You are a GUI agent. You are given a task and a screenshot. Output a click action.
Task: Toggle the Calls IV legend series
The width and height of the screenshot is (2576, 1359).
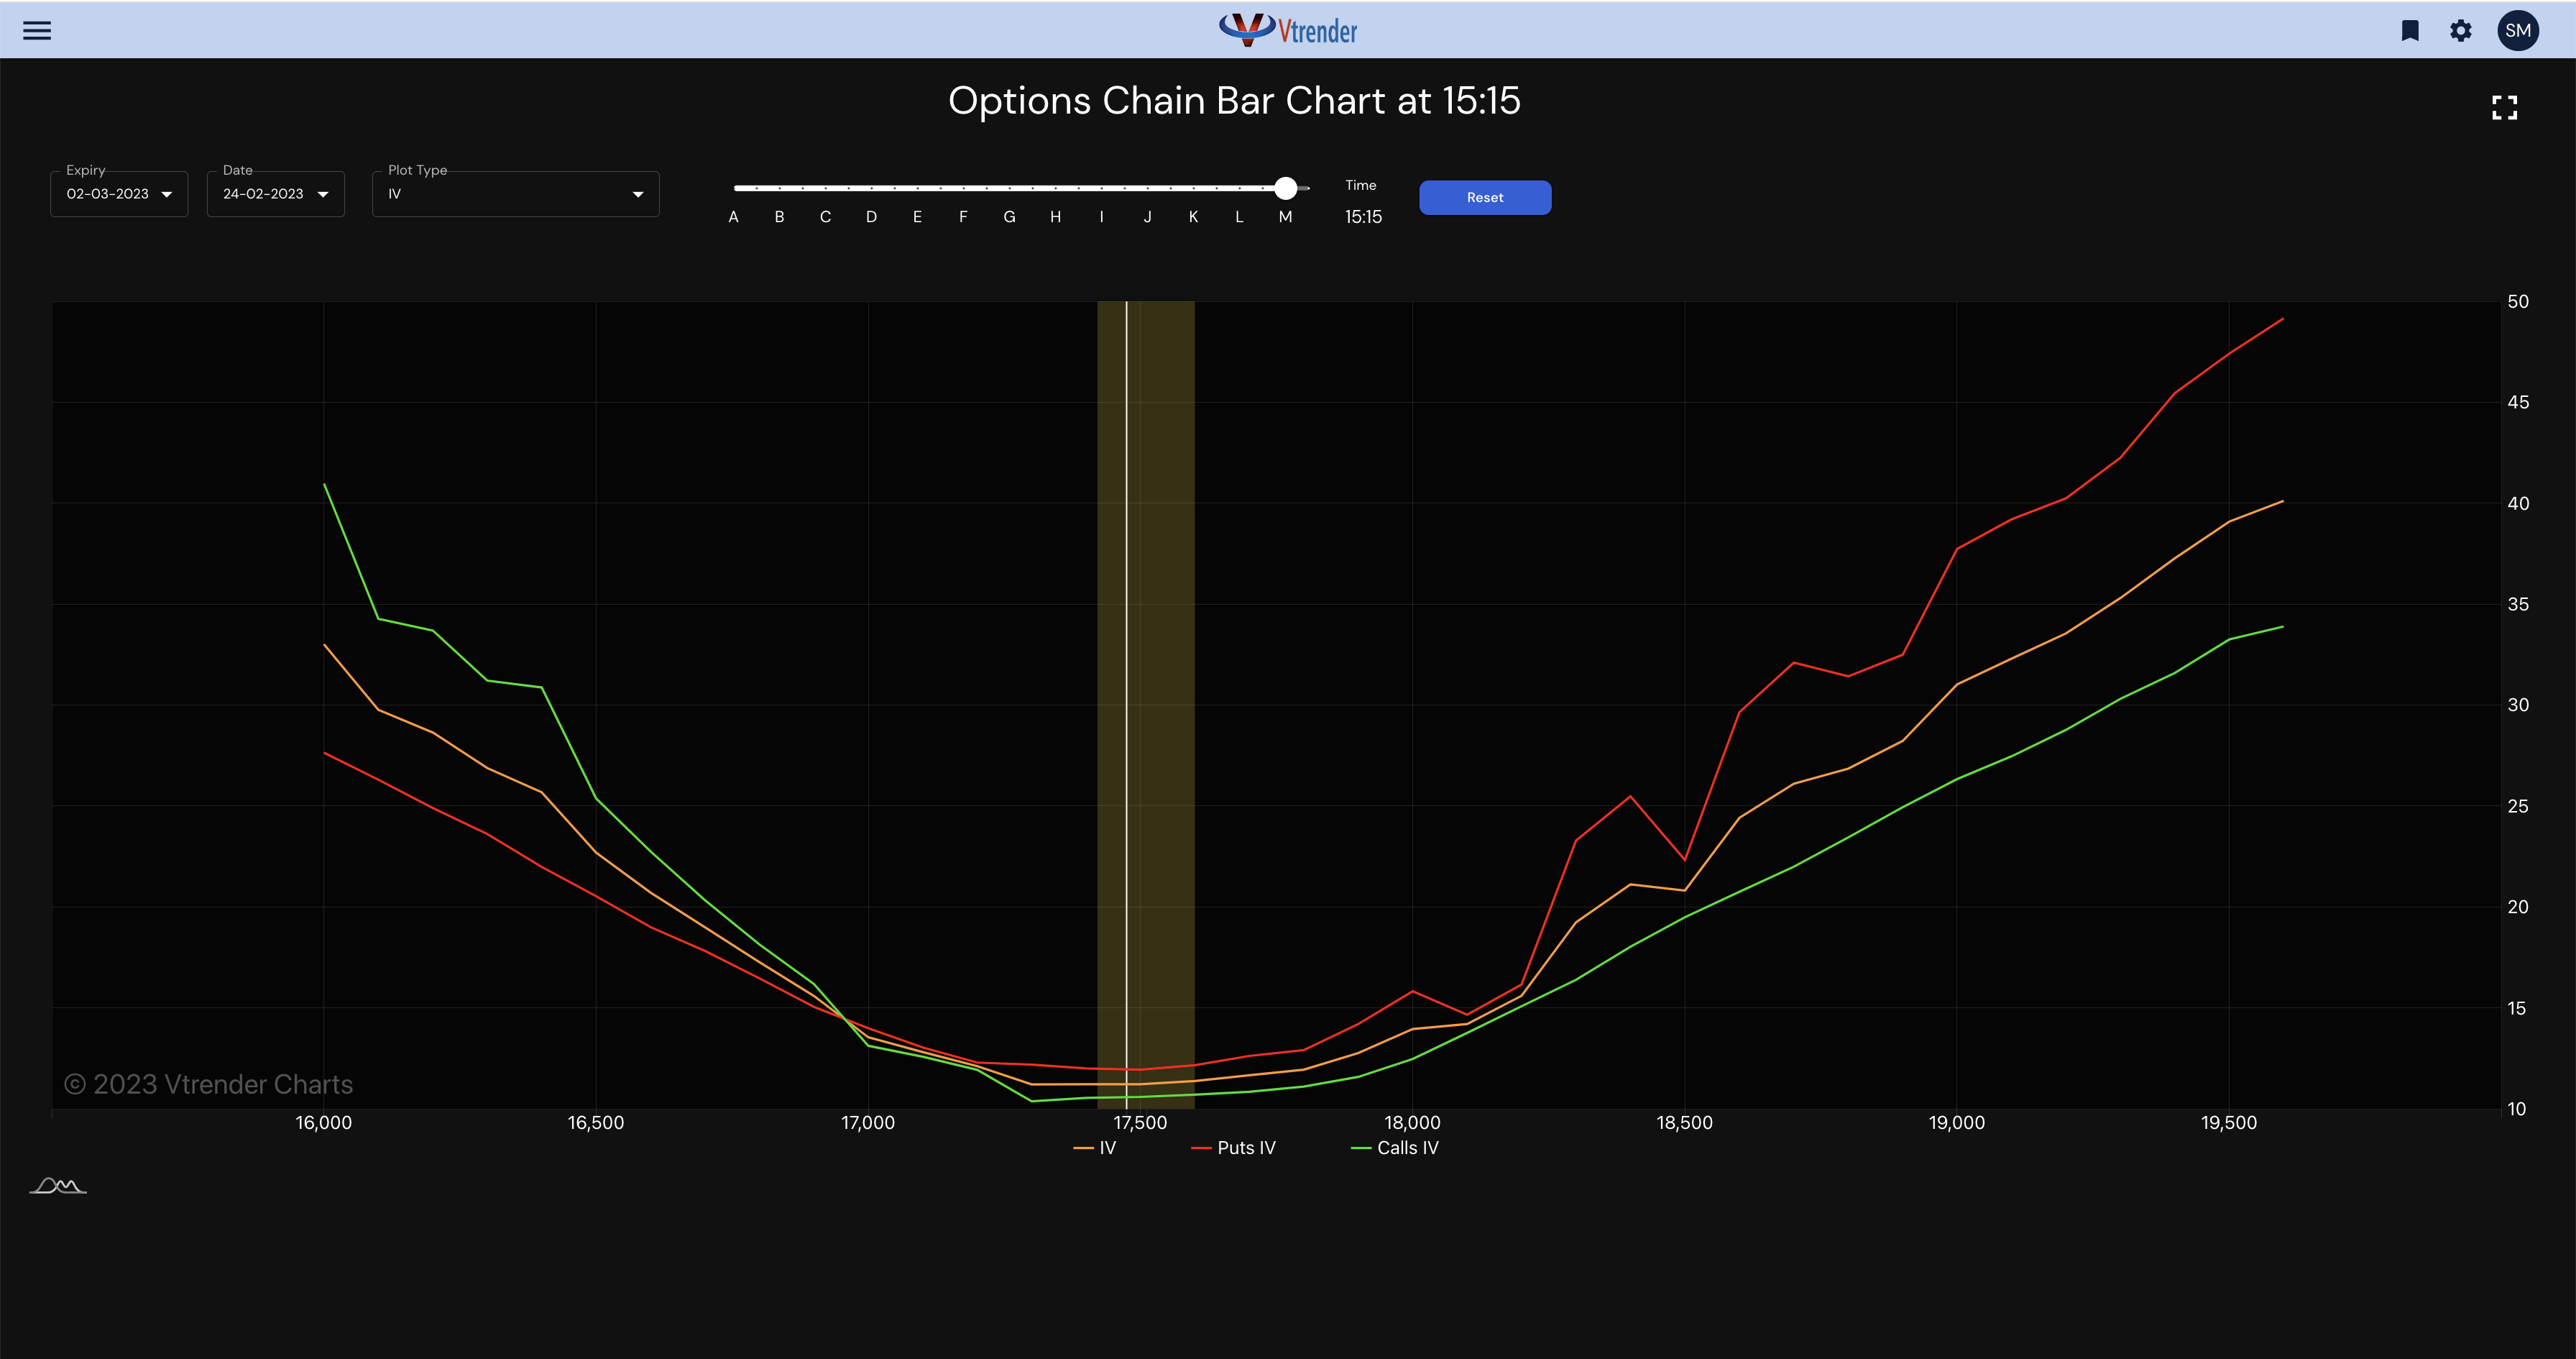[x=1395, y=1148]
